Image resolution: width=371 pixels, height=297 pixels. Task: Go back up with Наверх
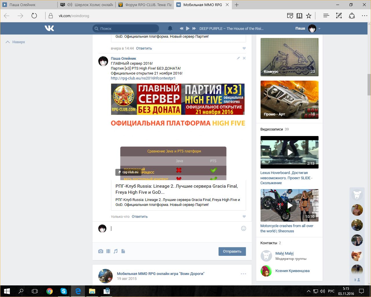[15, 42]
